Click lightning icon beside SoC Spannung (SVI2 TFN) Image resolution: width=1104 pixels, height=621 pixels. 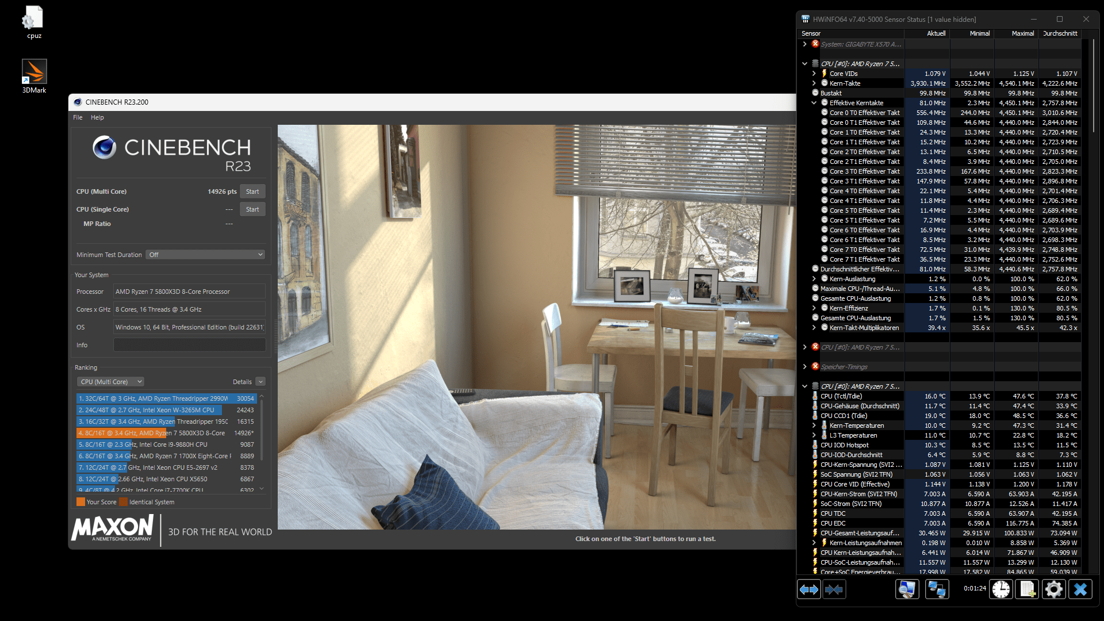coord(815,474)
